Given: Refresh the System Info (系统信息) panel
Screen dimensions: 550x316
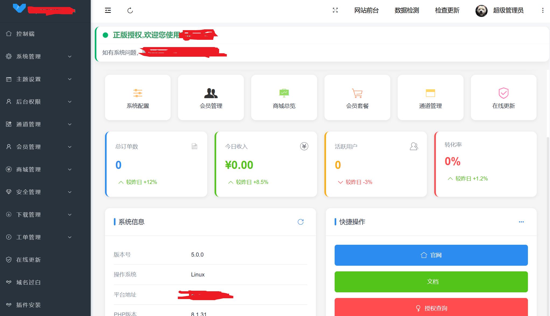Looking at the screenshot, I should [300, 222].
